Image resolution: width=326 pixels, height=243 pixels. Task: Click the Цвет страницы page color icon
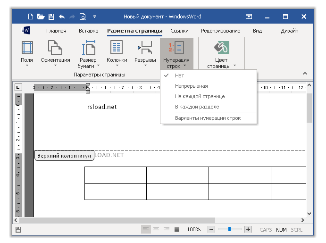(x=221, y=48)
